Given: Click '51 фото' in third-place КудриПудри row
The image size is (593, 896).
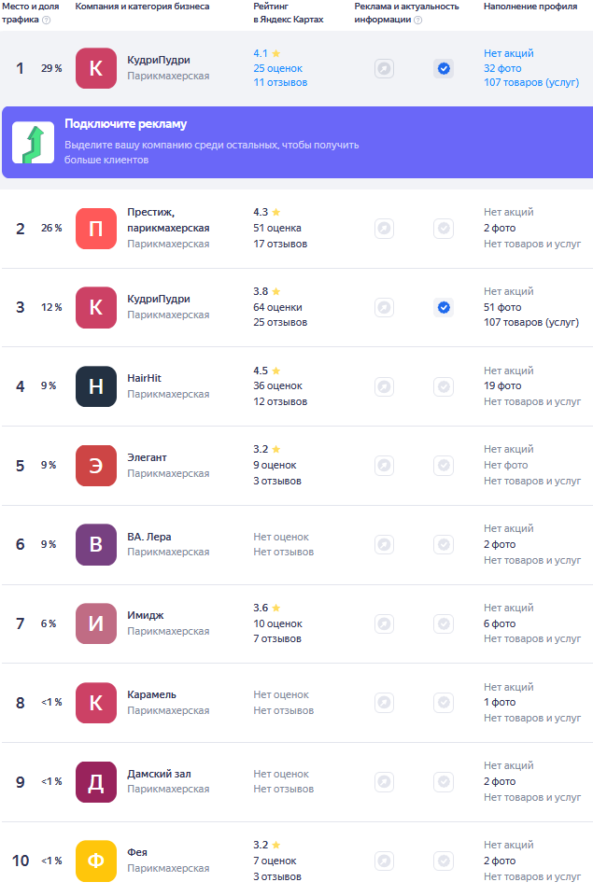Looking at the screenshot, I should pos(502,307).
